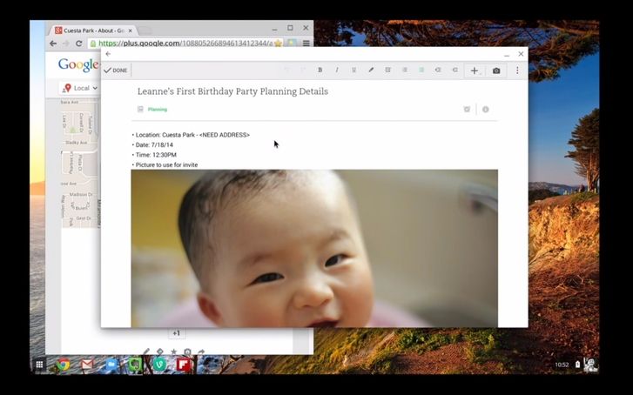Launch Evernote from the shelf

(135, 365)
